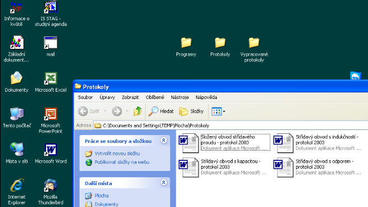The height and width of the screenshot is (207, 368).
Task: Select the Vypracované protokoly desktop folder
Action: pos(254,50)
